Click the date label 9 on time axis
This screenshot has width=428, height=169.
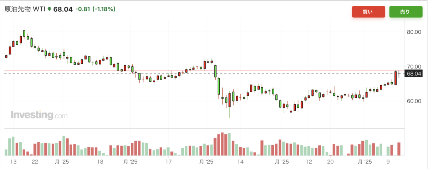tap(388, 161)
